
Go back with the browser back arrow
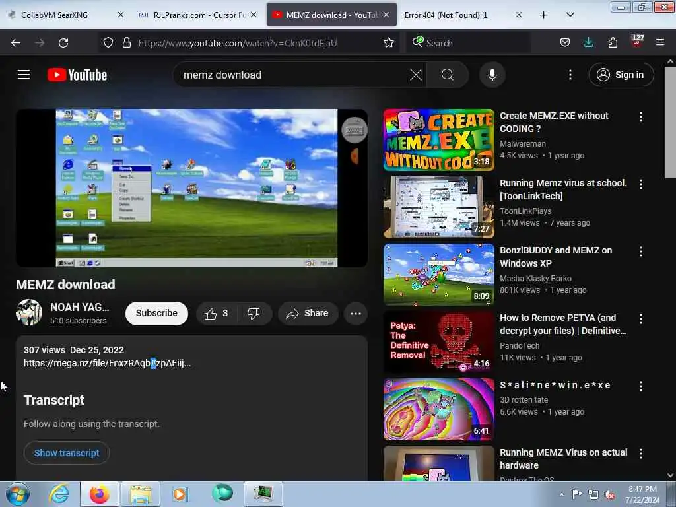[16, 43]
